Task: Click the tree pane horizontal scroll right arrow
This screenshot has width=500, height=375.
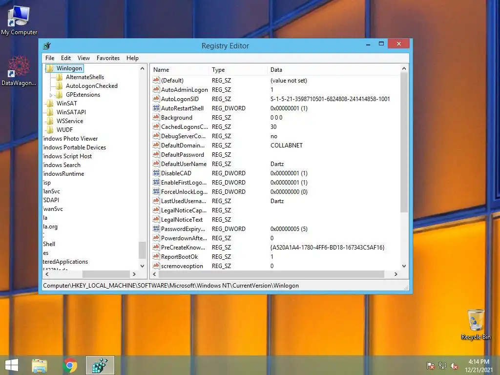Action: coord(134,274)
